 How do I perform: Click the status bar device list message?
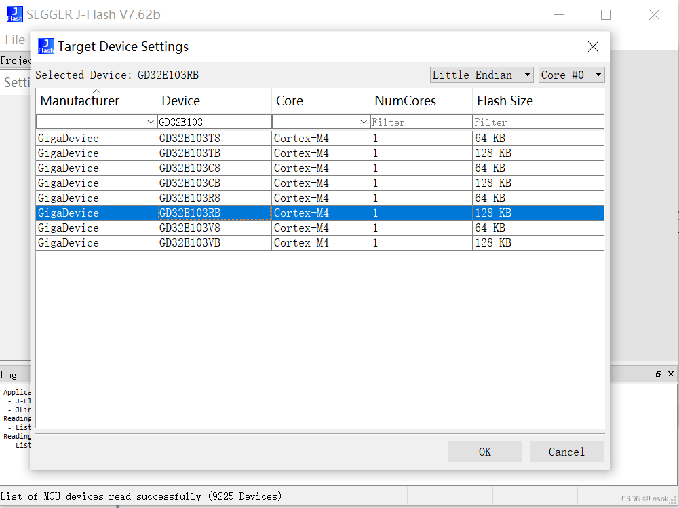[x=140, y=496]
